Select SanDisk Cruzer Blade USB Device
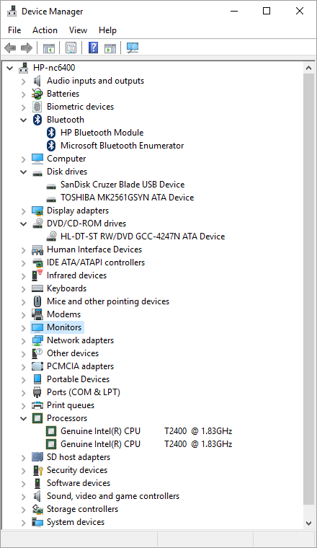Image resolution: width=317 pixels, height=548 pixels. click(122, 185)
